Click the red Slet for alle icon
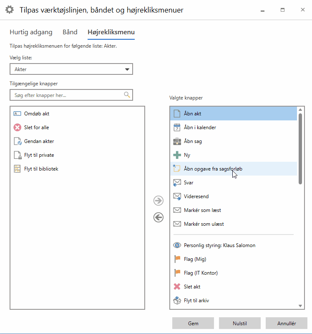The height and width of the screenshot is (334, 312). coord(17,127)
